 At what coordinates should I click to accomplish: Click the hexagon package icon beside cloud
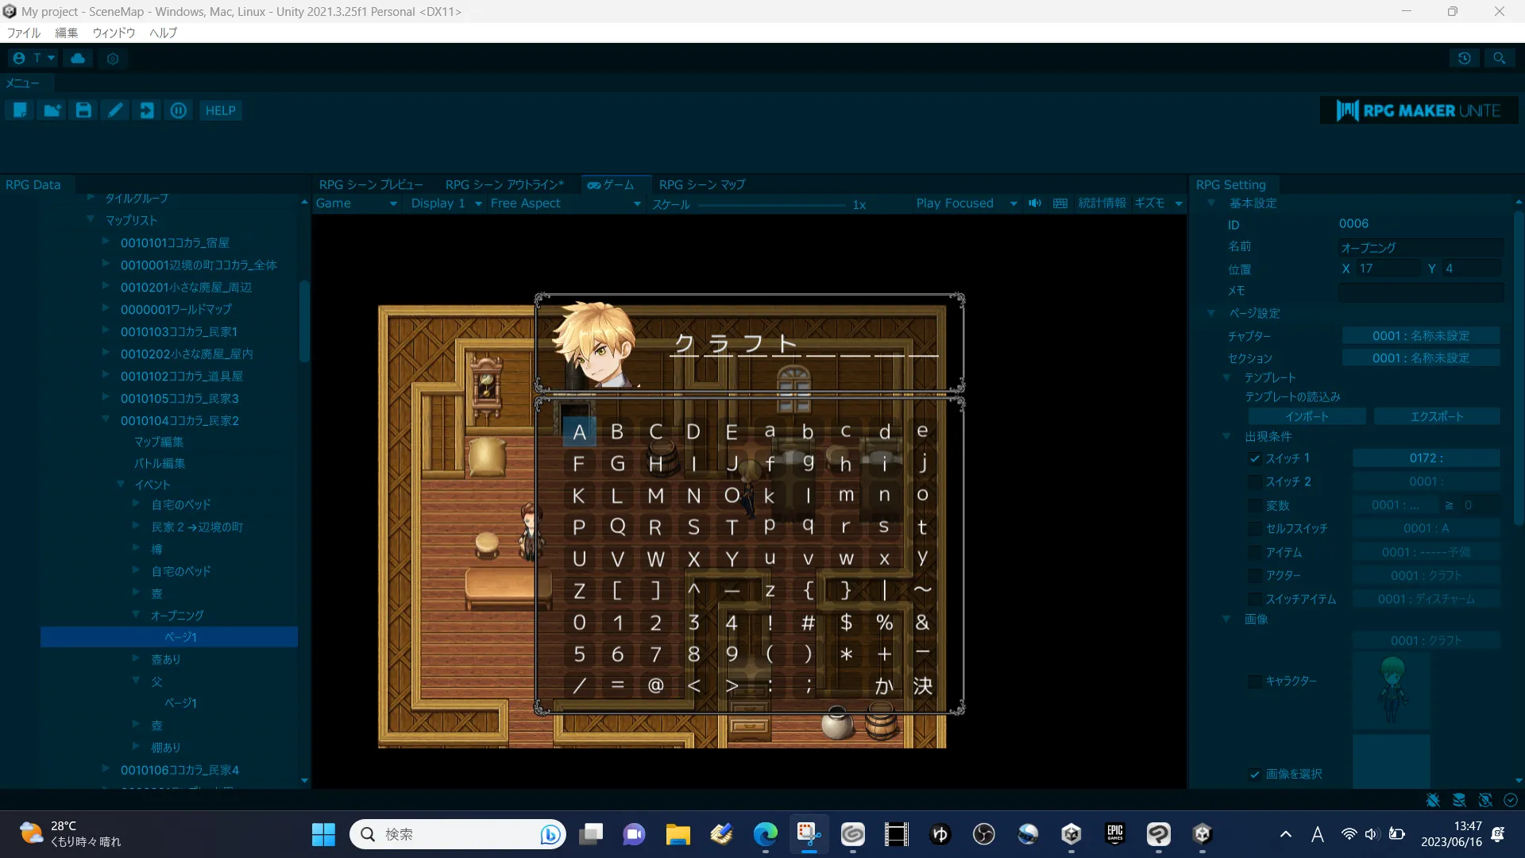coord(113,58)
